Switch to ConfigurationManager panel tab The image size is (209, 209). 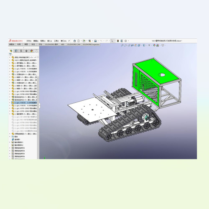point(21,51)
